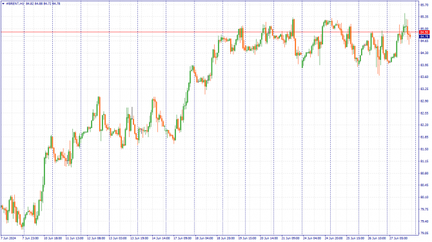Click the small arrow before #BRENT.H1
Viewport: 432px width, 242px height.
coord(3,4)
